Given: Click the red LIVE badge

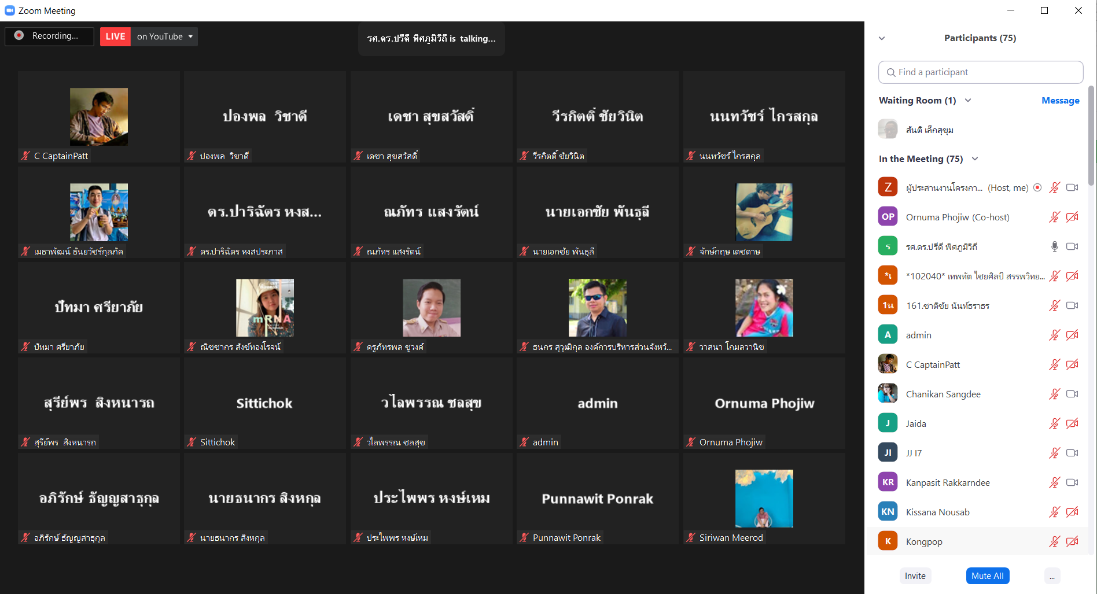Looking at the screenshot, I should click(115, 36).
